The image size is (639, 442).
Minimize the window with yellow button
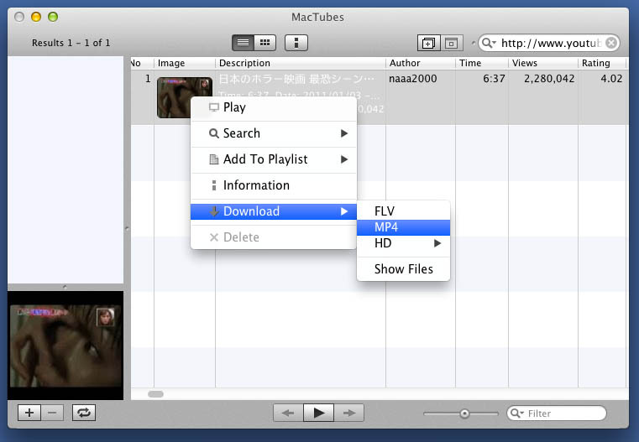36,17
